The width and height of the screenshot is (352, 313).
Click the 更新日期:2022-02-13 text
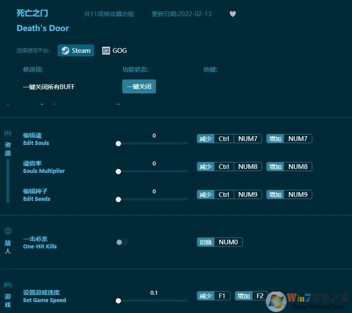[x=181, y=14]
